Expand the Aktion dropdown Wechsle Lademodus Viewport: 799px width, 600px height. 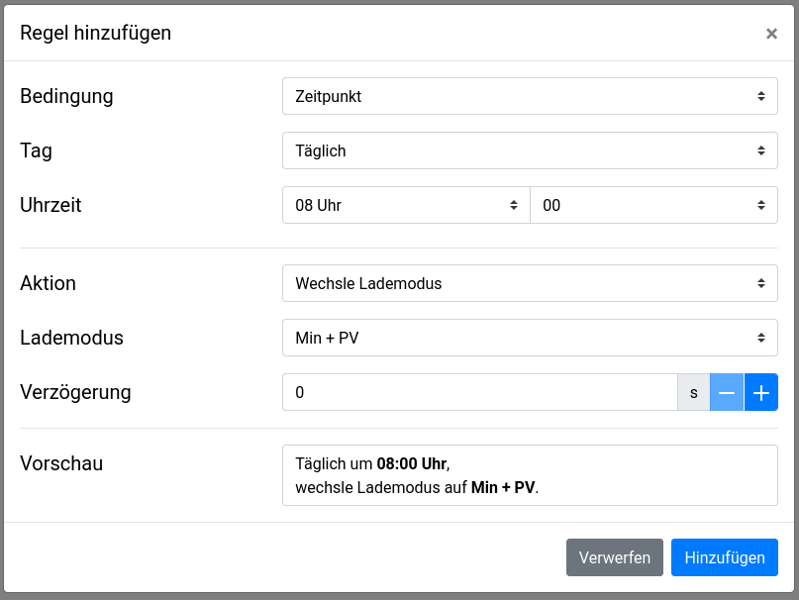(x=530, y=283)
